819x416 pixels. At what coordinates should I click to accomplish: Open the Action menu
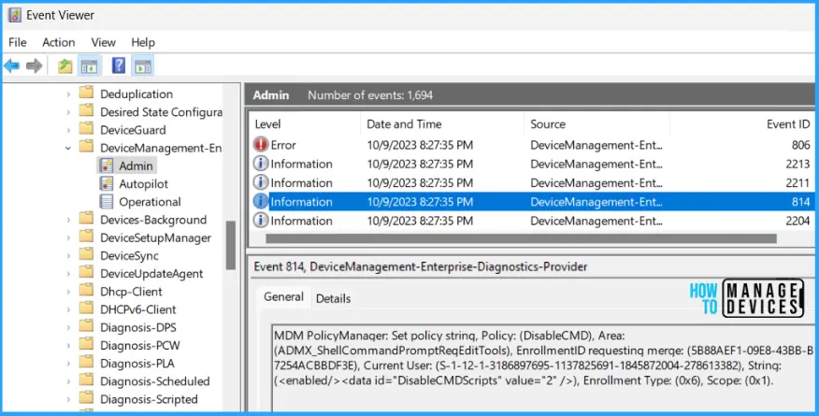tap(59, 42)
